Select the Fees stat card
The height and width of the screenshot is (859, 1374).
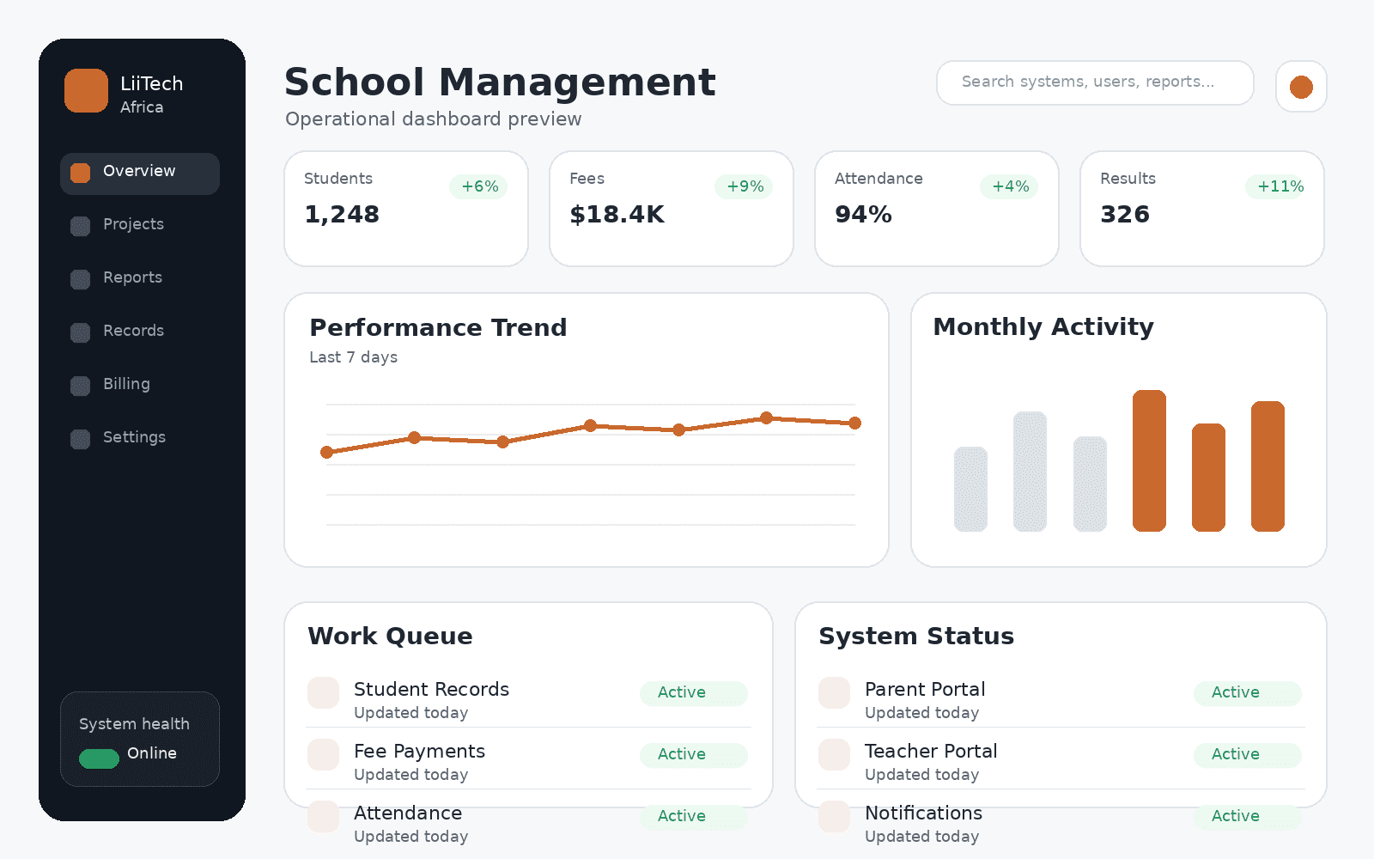(x=672, y=209)
